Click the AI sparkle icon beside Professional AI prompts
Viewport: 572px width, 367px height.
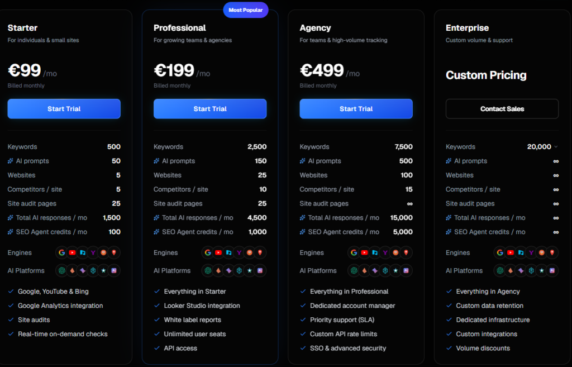pos(156,161)
